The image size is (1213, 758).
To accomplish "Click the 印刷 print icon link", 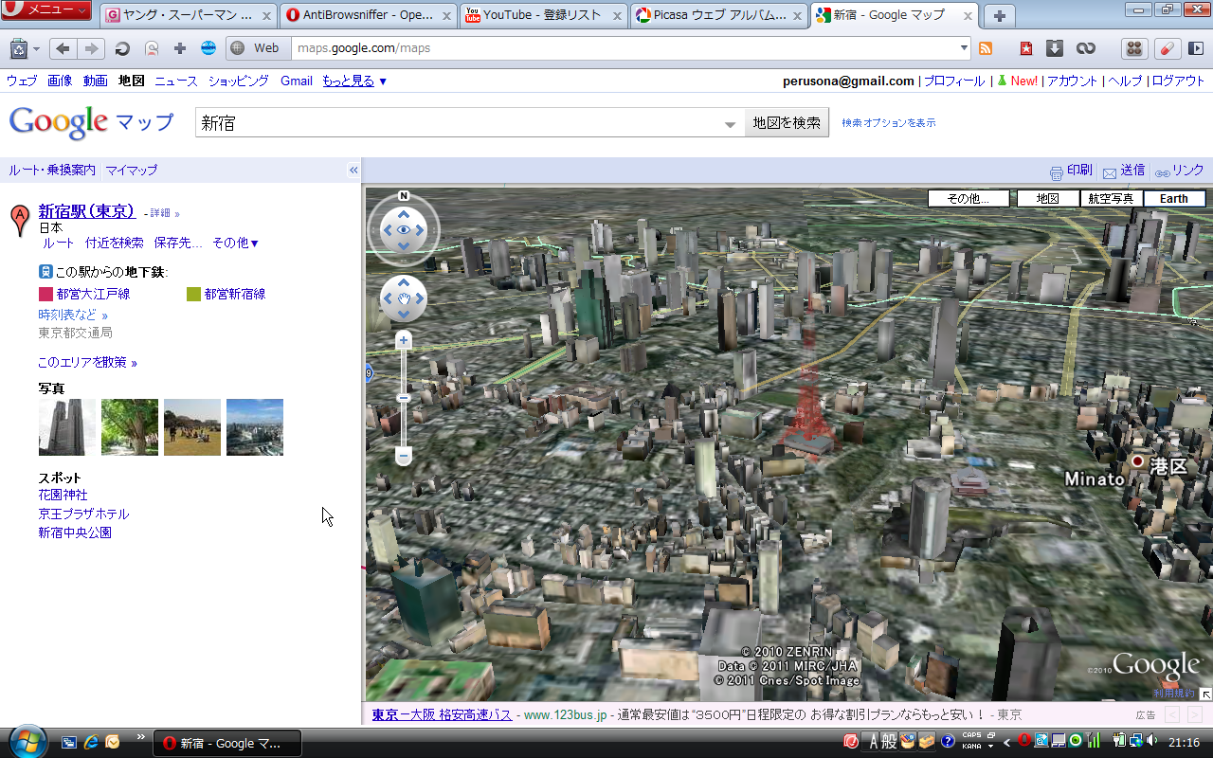I will coord(1071,171).
